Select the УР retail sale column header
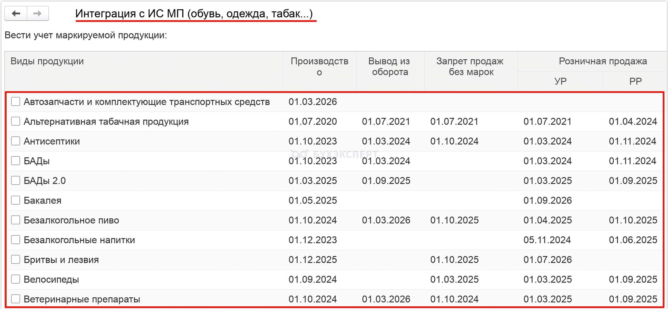The image size is (668, 309). tap(560, 81)
